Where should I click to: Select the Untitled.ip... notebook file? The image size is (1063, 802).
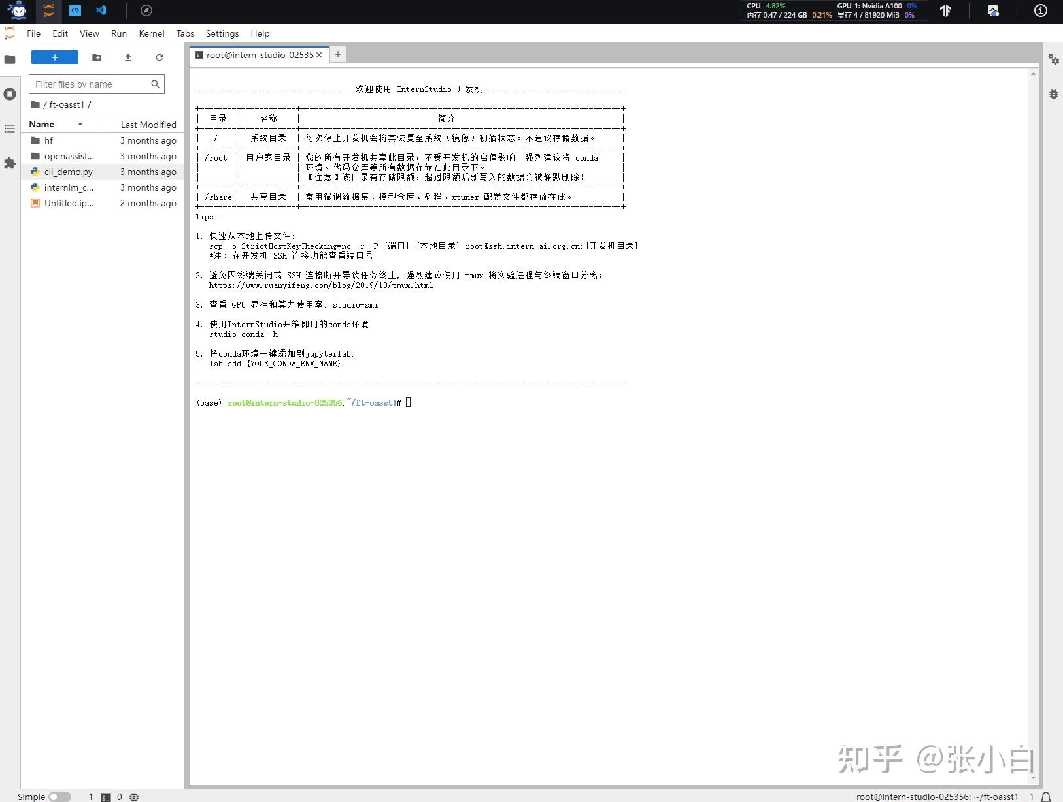(103, 203)
